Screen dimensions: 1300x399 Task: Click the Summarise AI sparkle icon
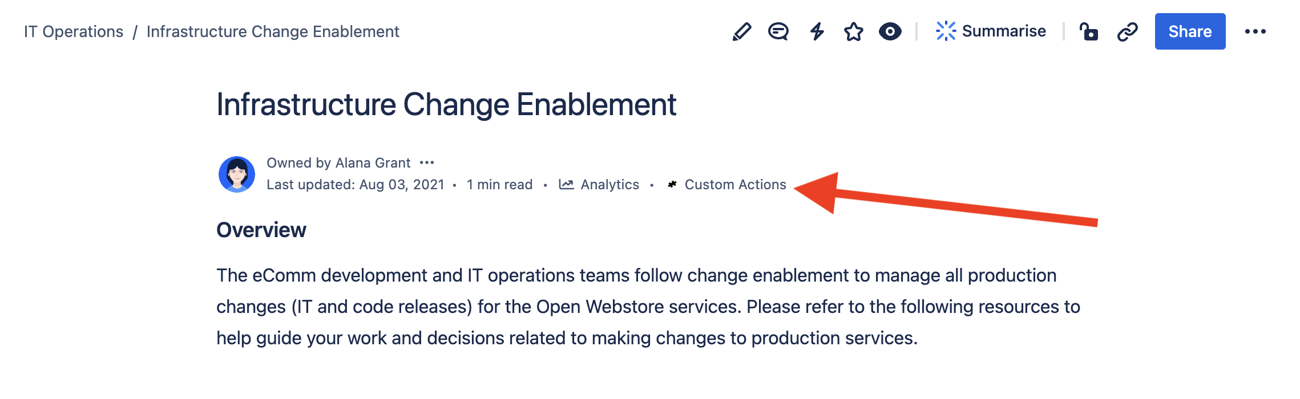(x=946, y=31)
